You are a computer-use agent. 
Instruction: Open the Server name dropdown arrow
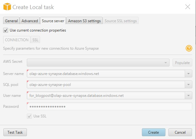pyautogui.click(x=188, y=74)
